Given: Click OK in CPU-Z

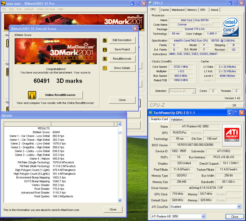Looking at the screenshot, I should tap(234, 105).
